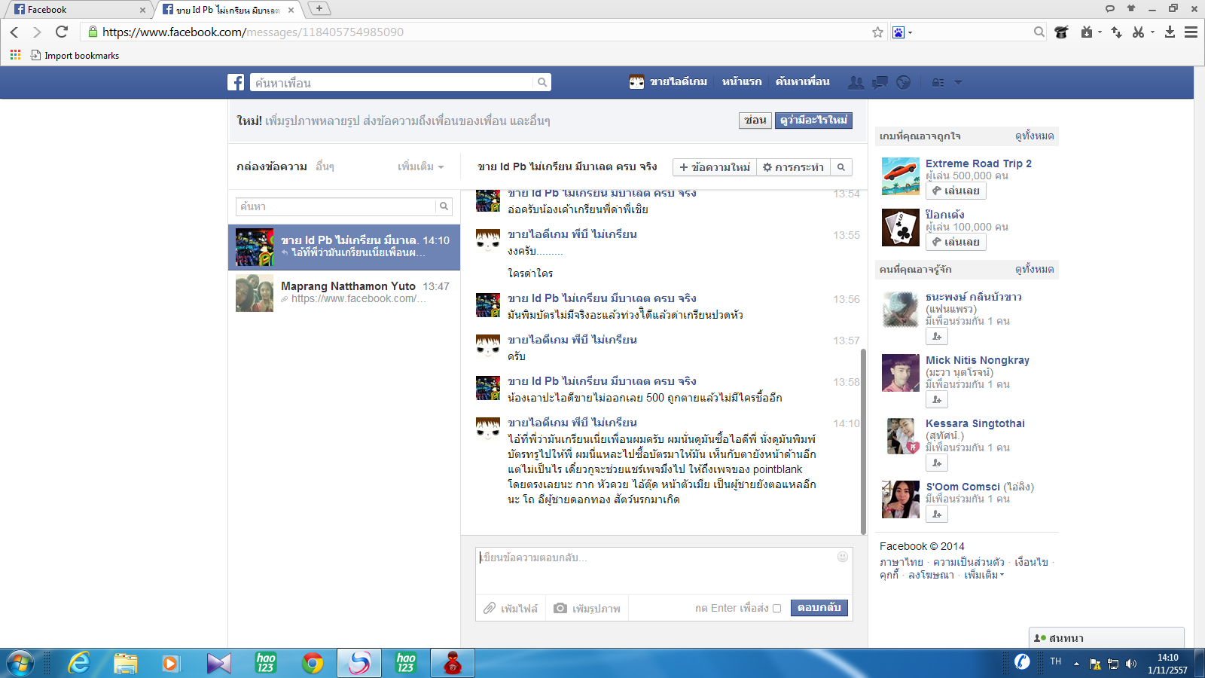Open the messages icon in Facebook header
This screenshot has width=1205, height=678.
(x=880, y=82)
